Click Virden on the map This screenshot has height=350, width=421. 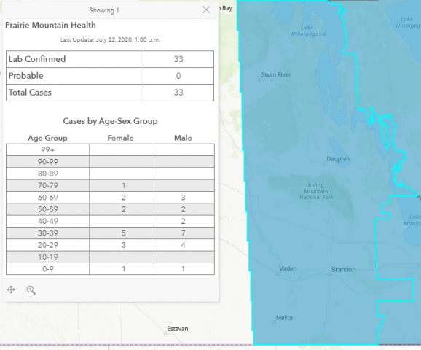click(x=288, y=269)
